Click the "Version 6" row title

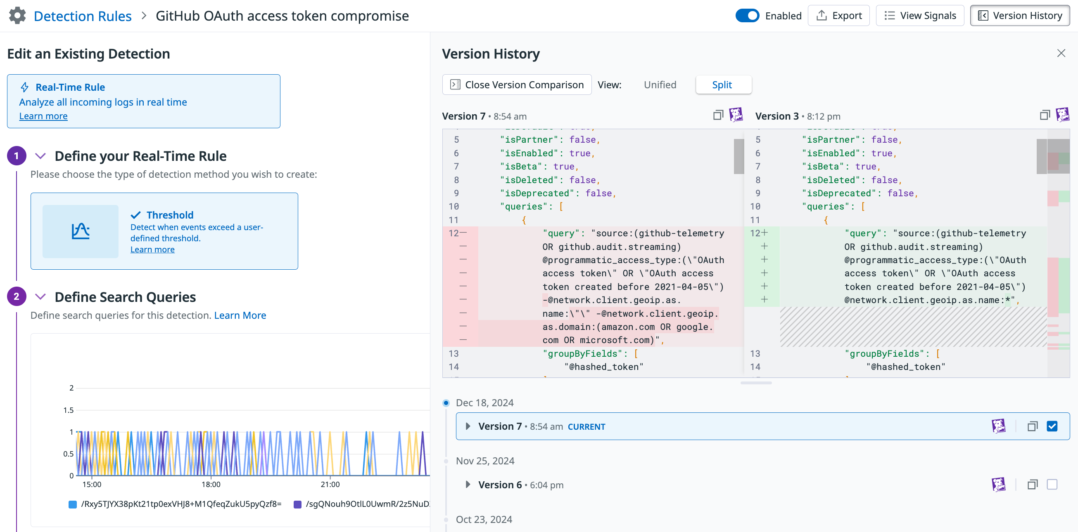click(x=500, y=485)
